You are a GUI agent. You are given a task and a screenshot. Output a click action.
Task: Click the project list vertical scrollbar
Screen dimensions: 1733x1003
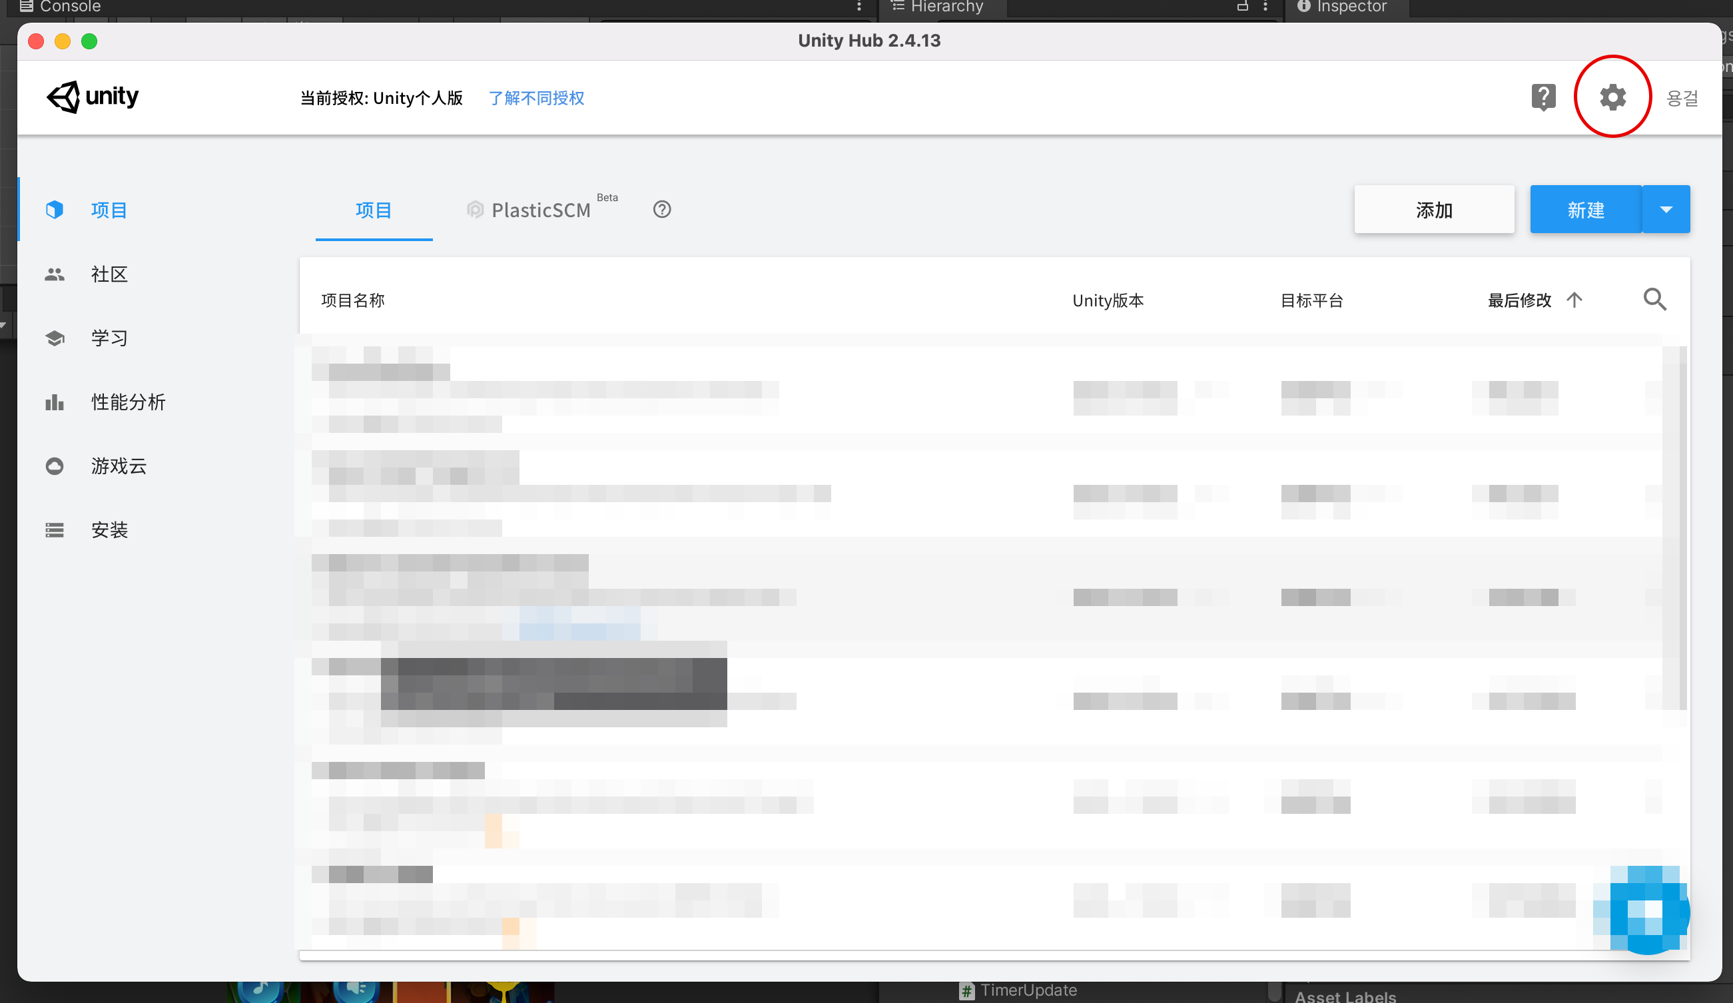(1682, 528)
